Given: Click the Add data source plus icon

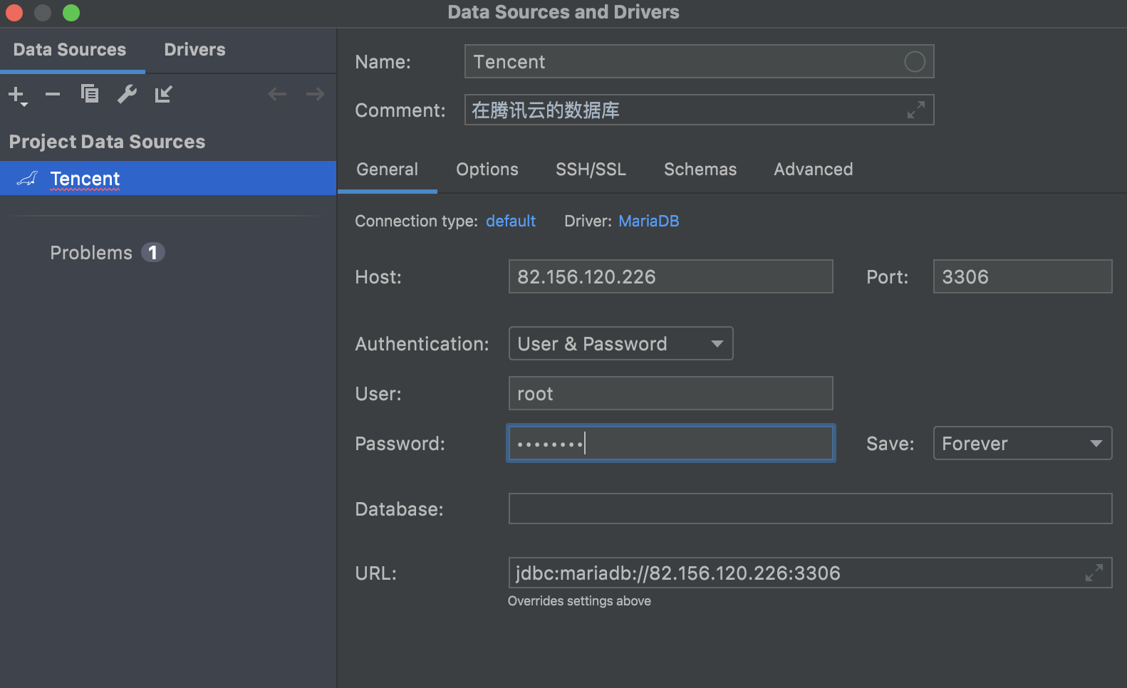Looking at the screenshot, I should point(16,94).
